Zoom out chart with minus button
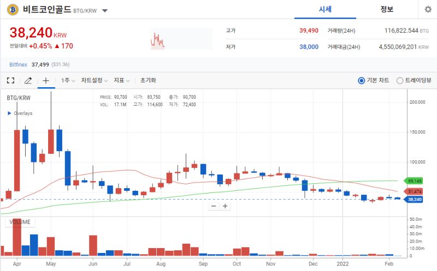 [x=214, y=206]
